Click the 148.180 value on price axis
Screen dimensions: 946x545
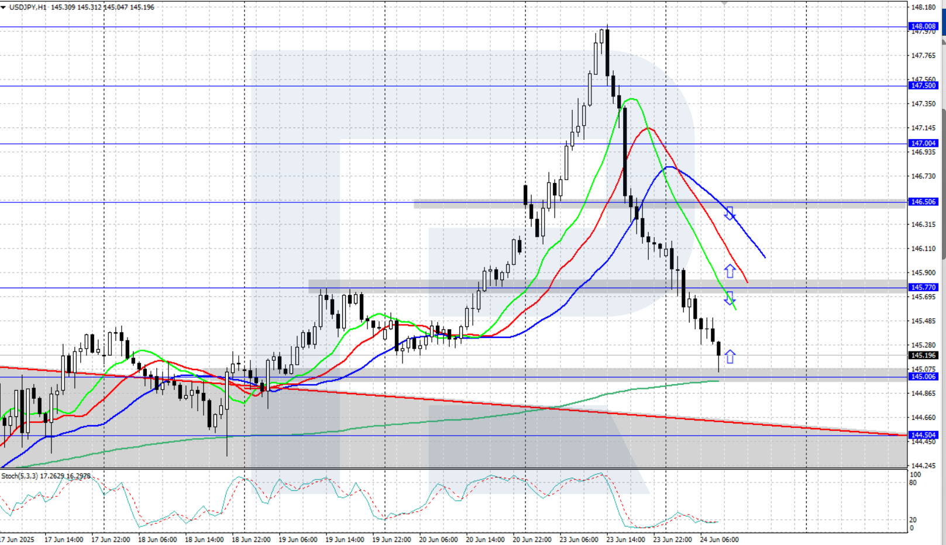(x=924, y=8)
